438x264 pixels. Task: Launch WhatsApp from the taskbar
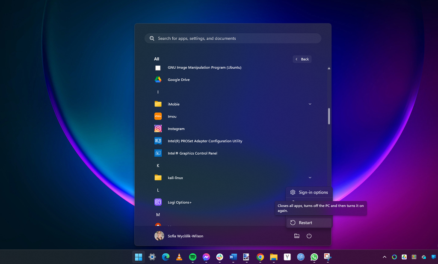(314, 257)
